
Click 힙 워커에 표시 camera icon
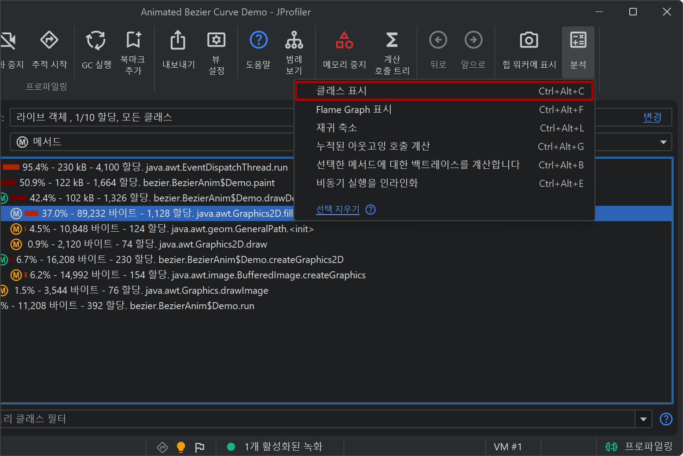[x=529, y=41]
